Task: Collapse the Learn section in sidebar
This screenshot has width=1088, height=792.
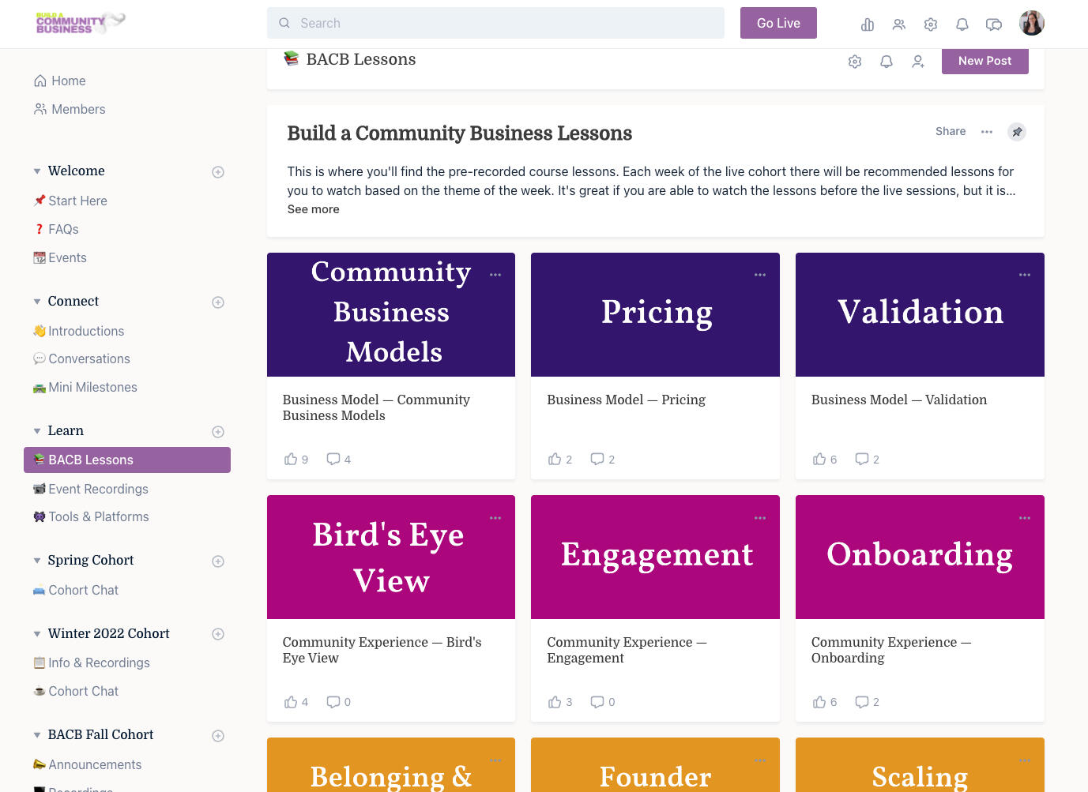Action: pos(37,431)
